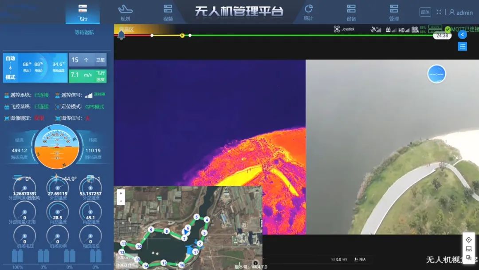Click the alarm bell icon on timeline
Viewport: 479px width, 270px height.
tap(121, 36)
